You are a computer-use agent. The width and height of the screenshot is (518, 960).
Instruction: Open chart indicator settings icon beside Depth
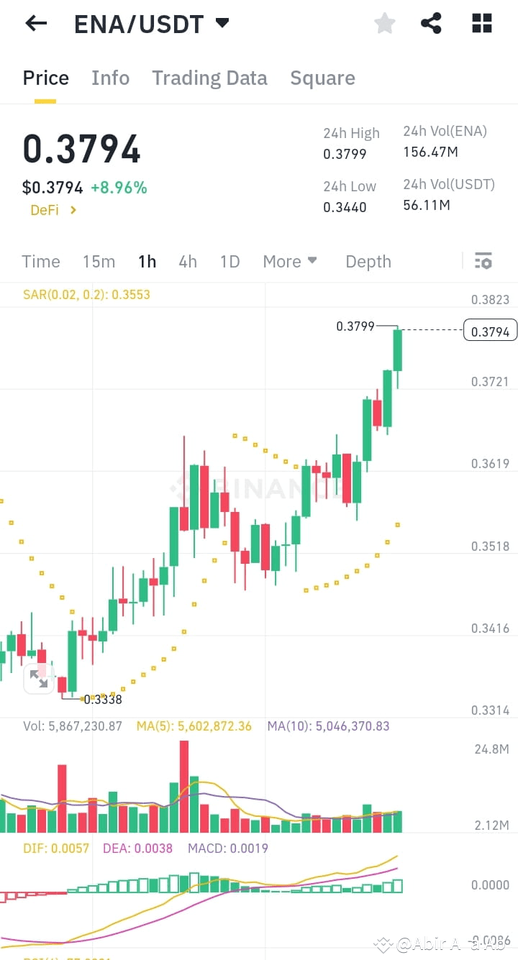pos(483,261)
